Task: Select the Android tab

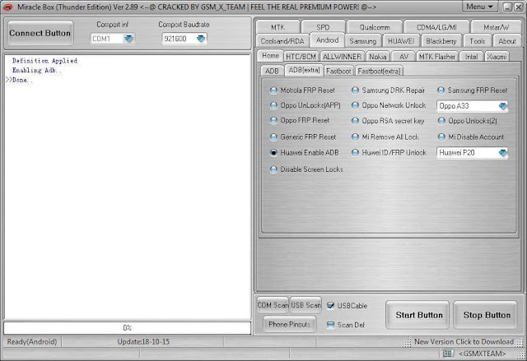Action: [328, 40]
